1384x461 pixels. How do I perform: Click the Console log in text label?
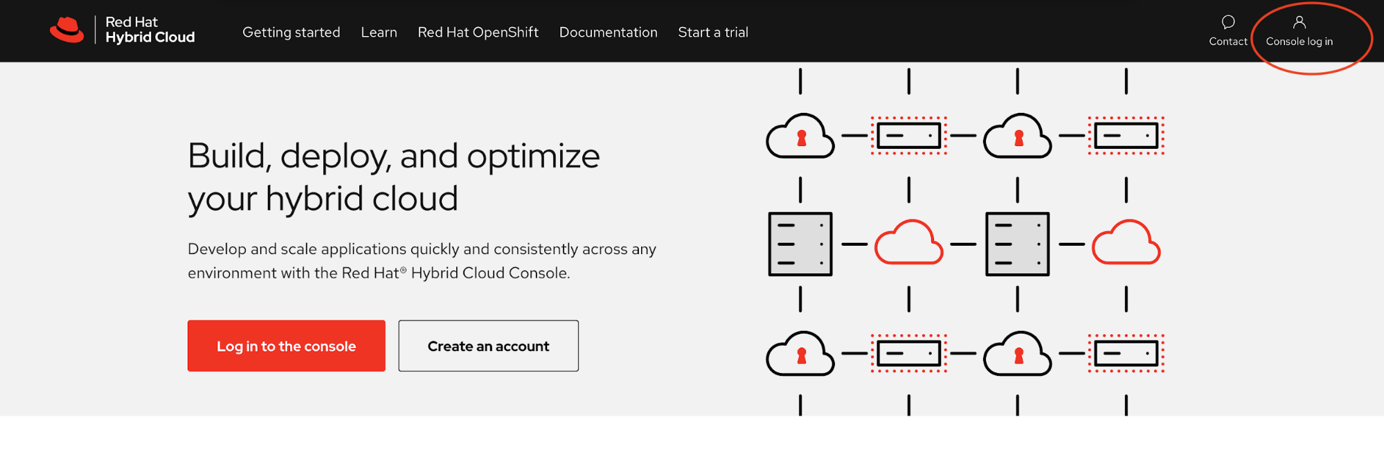(1299, 42)
